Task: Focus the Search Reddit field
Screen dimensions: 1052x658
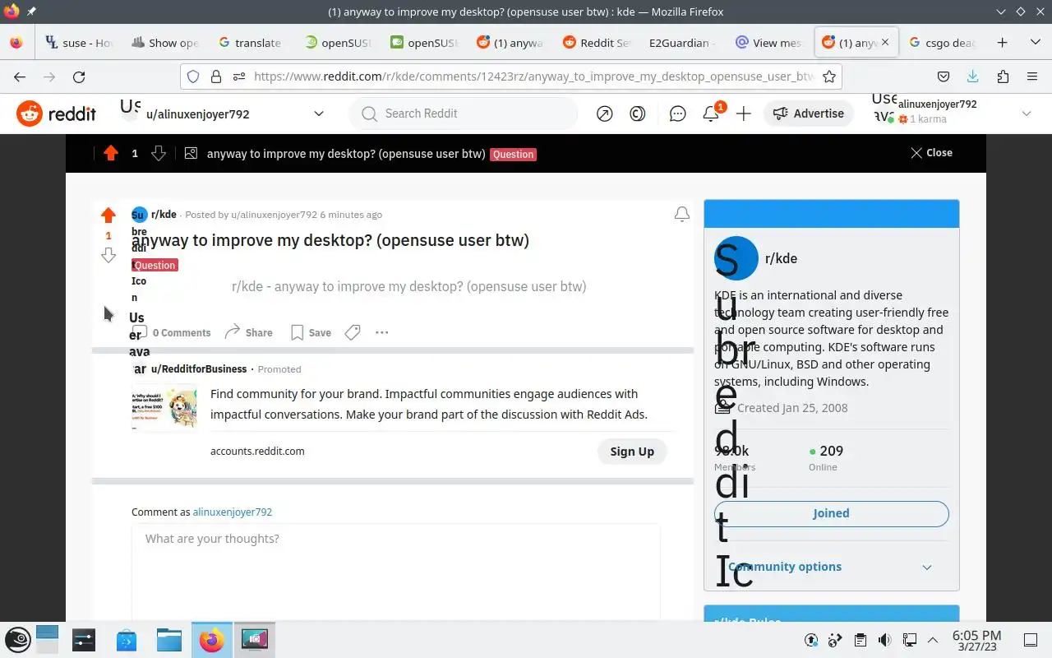Action: [464, 114]
